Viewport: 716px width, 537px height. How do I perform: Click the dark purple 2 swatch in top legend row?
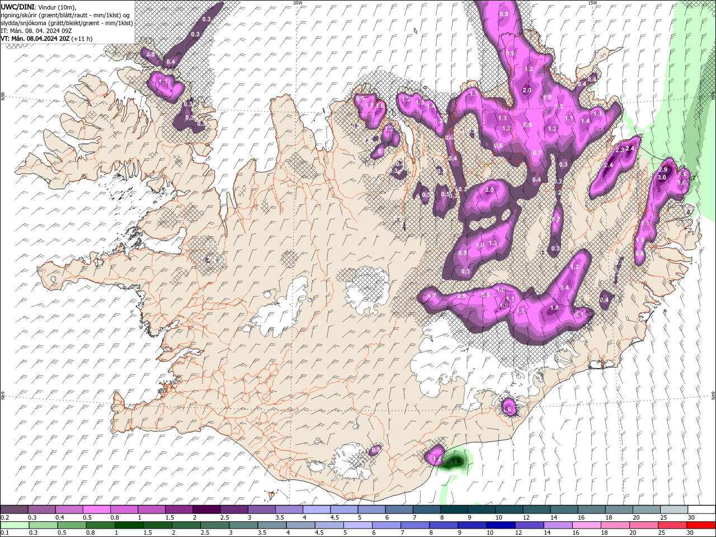(206, 509)
